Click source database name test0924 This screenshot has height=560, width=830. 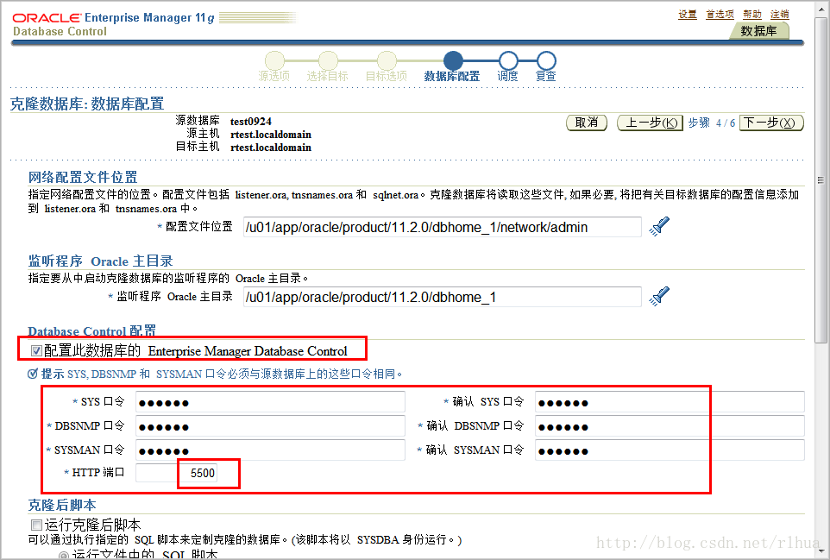coord(251,121)
